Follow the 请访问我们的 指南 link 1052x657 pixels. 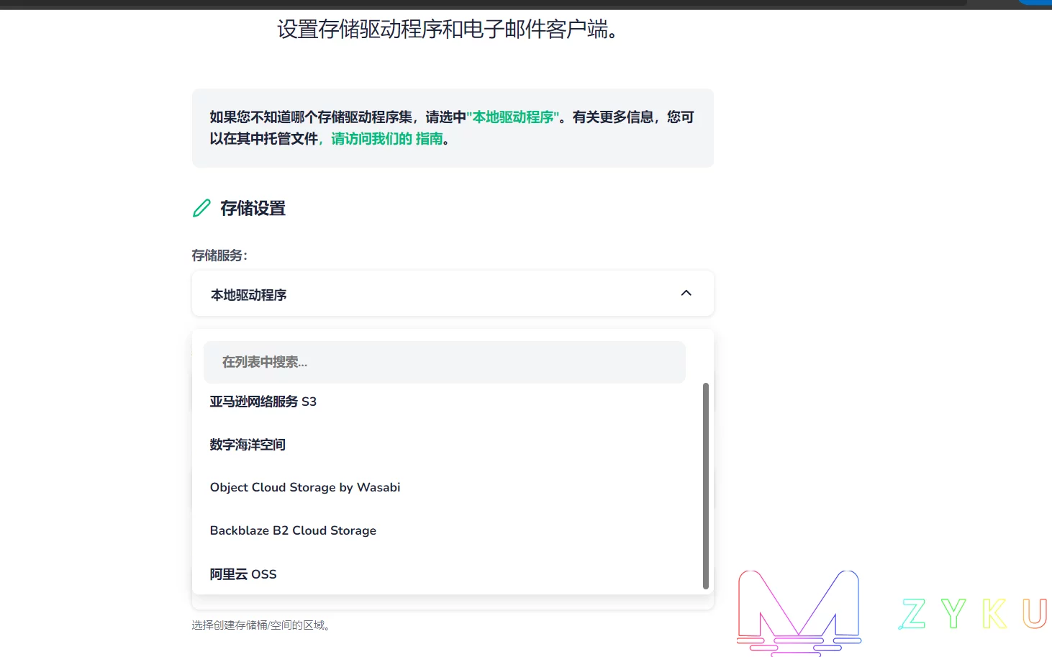387,139
